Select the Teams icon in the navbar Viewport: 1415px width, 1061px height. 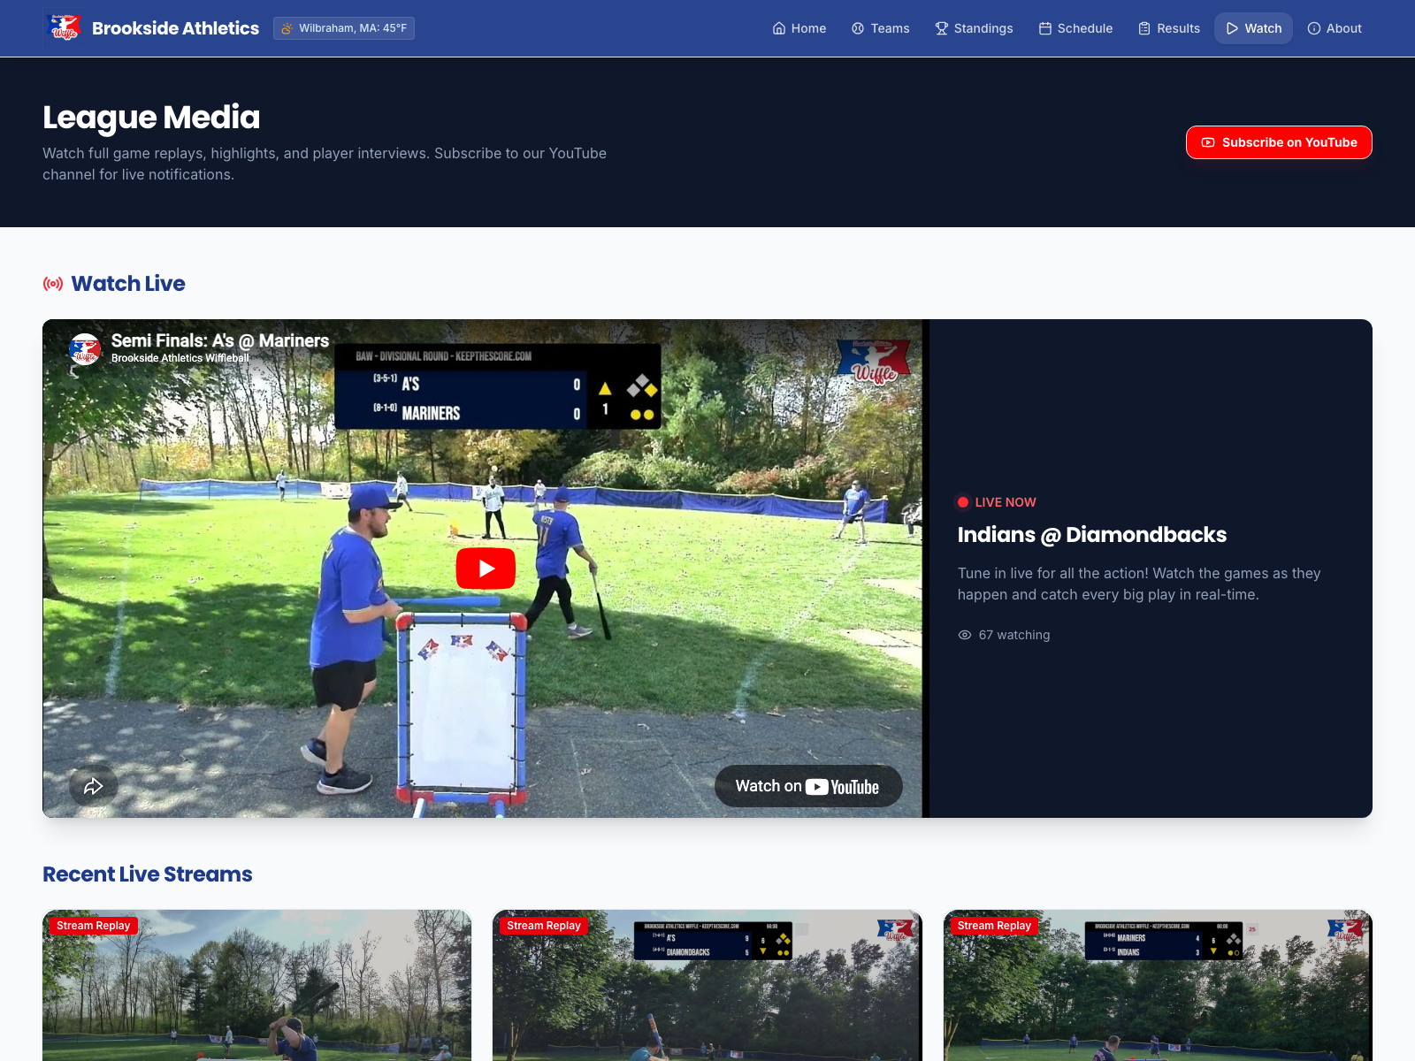pos(857,28)
